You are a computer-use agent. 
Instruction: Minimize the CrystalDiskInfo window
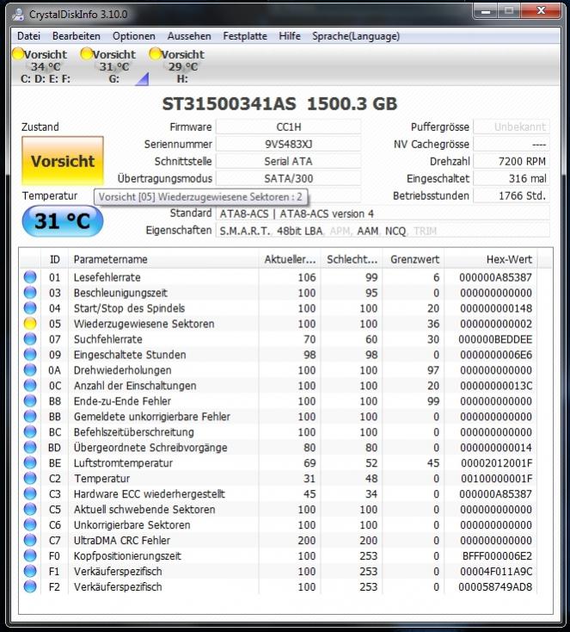486,11
